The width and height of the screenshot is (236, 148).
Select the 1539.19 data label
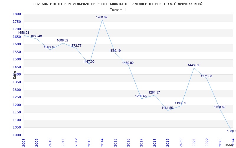pos(115,51)
